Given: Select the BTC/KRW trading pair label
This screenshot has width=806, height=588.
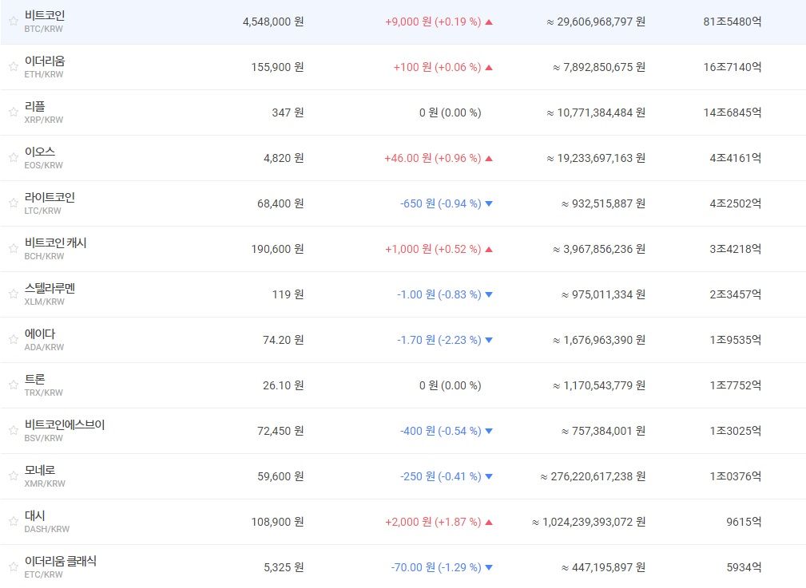Looking at the screenshot, I should tap(43, 29).
